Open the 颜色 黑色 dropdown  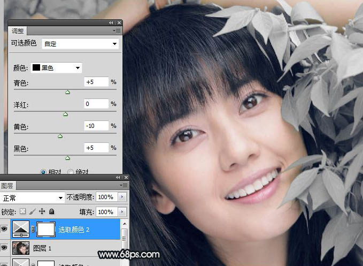(x=56, y=67)
